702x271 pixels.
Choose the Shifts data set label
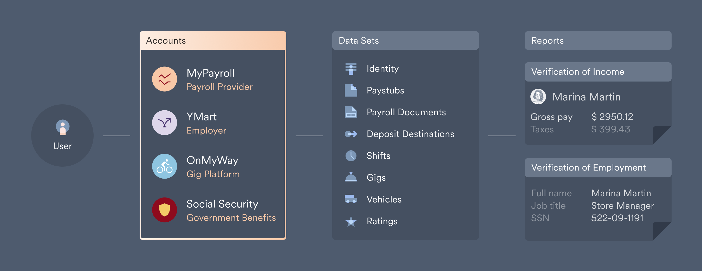[379, 156]
